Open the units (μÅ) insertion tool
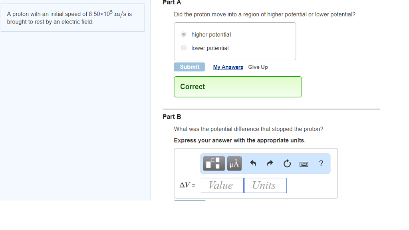The image size is (409, 230). (x=234, y=163)
